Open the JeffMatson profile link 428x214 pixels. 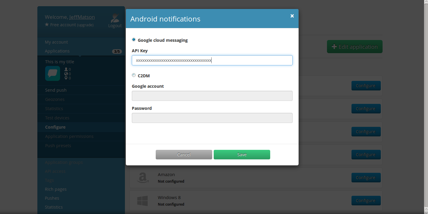coord(82,17)
